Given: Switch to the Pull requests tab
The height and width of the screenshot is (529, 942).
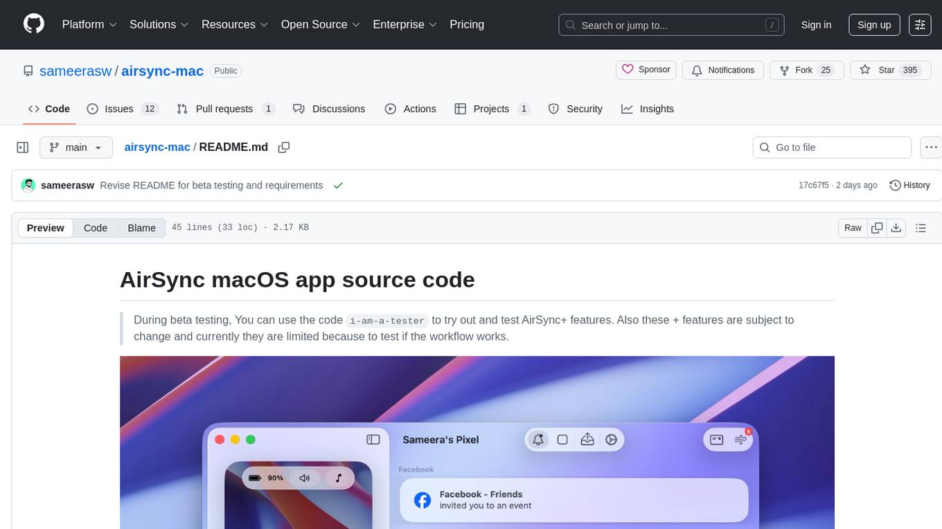Looking at the screenshot, I should 226,109.
